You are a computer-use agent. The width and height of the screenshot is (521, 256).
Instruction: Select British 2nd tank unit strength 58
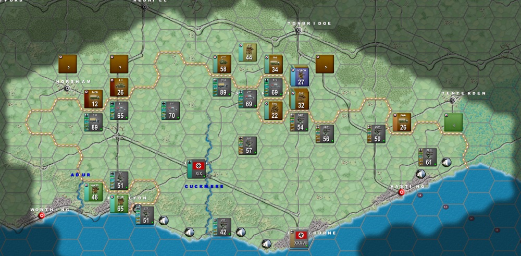pyautogui.click(x=222, y=64)
